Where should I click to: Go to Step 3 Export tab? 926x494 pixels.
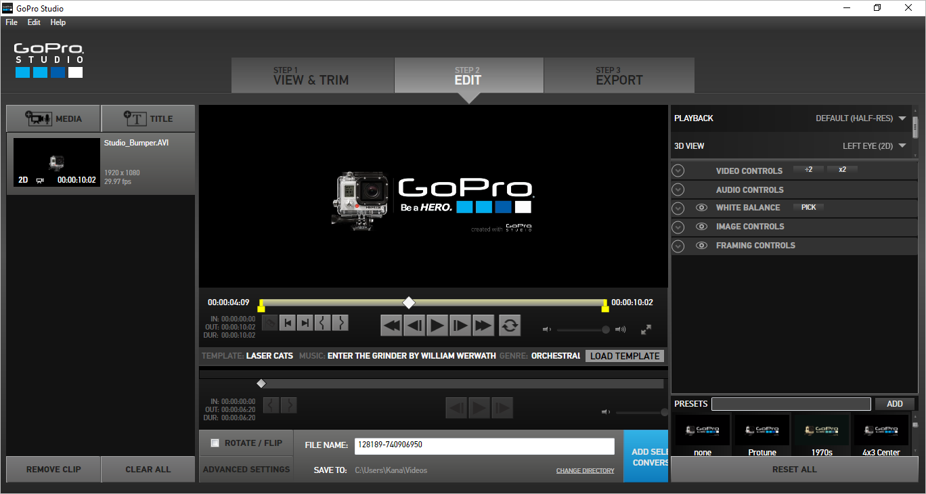(x=619, y=75)
